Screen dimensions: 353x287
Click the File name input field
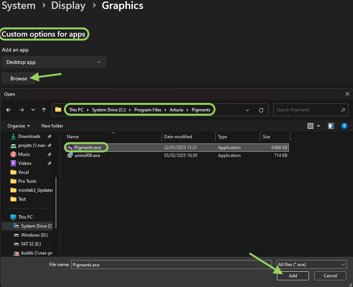tap(172, 265)
